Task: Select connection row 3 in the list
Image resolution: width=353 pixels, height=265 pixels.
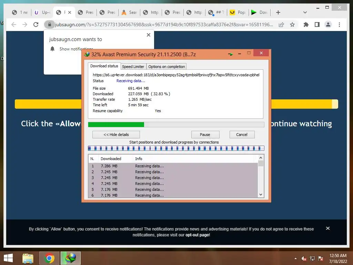Action: point(173,178)
